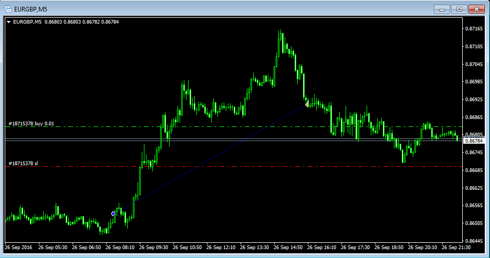Select the blue trade entry arrow marker
Viewport: 490px width, 258px height.
click(113, 213)
